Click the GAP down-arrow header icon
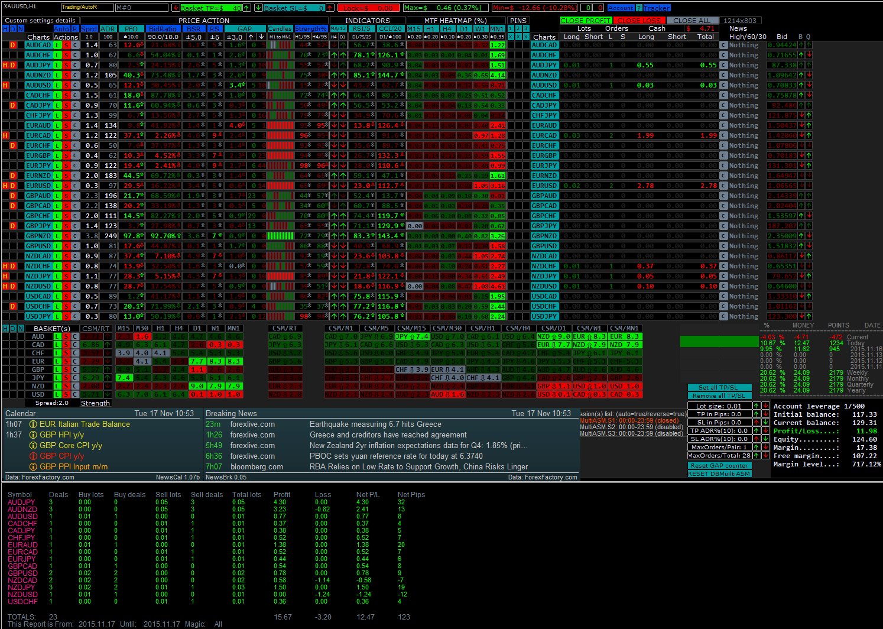Screen dimensions: 883x629 pos(261,37)
